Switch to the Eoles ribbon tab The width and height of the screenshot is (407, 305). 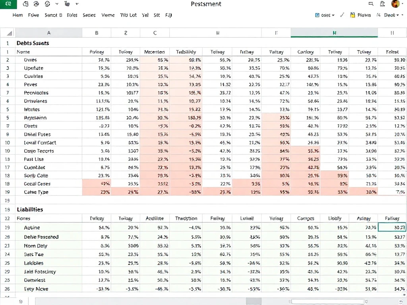pos(72,15)
